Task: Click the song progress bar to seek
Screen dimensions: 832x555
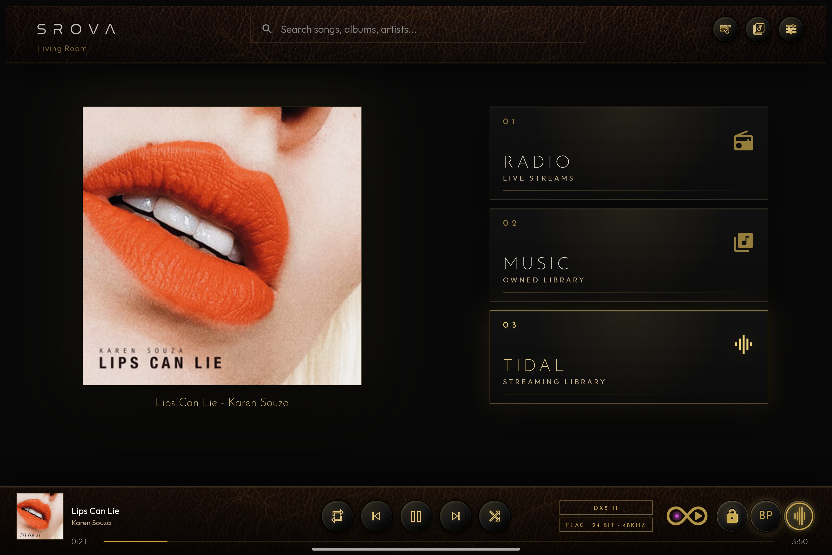Action: [x=439, y=541]
